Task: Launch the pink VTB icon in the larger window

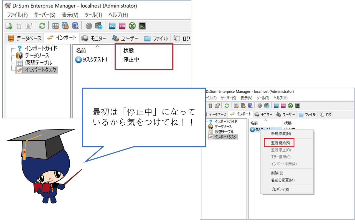Action: (122, 26)
